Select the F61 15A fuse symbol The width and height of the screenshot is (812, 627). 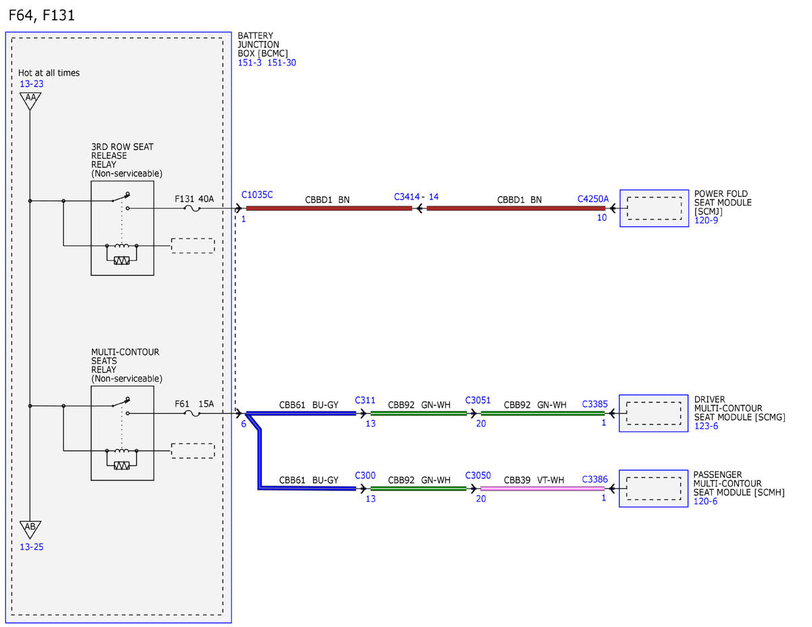click(x=192, y=413)
